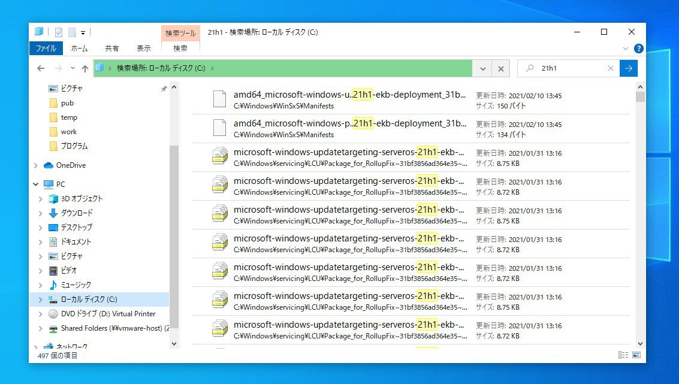679x384 pixels.
Task: Open the recent locations dropdown arrow
Action: tap(73, 68)
